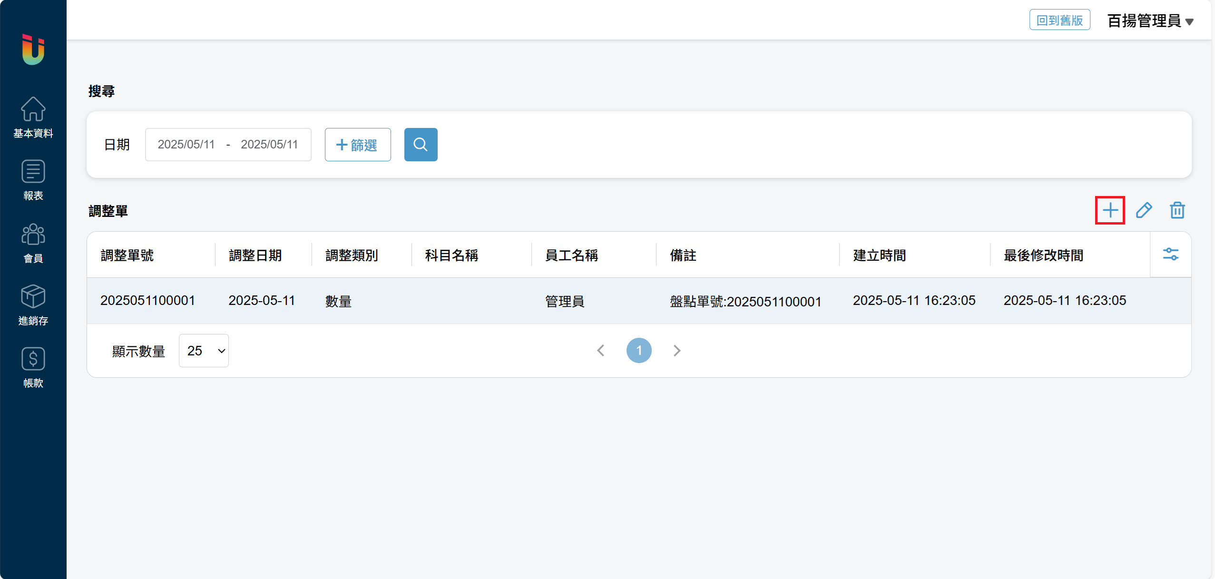Click the magnifier search button
This screenshot has height=579, width=1215.
pos(421,145)
